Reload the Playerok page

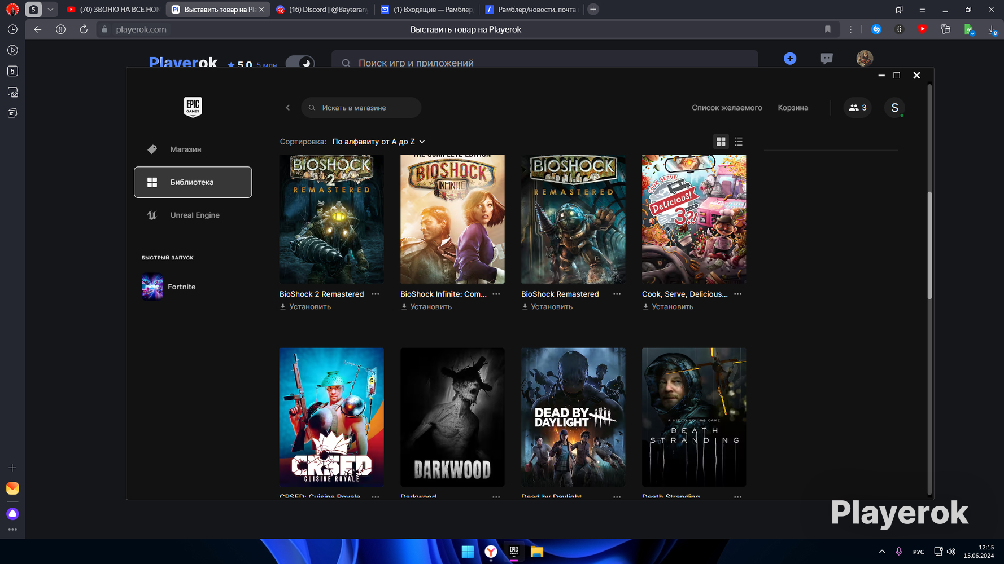point(84,29)
